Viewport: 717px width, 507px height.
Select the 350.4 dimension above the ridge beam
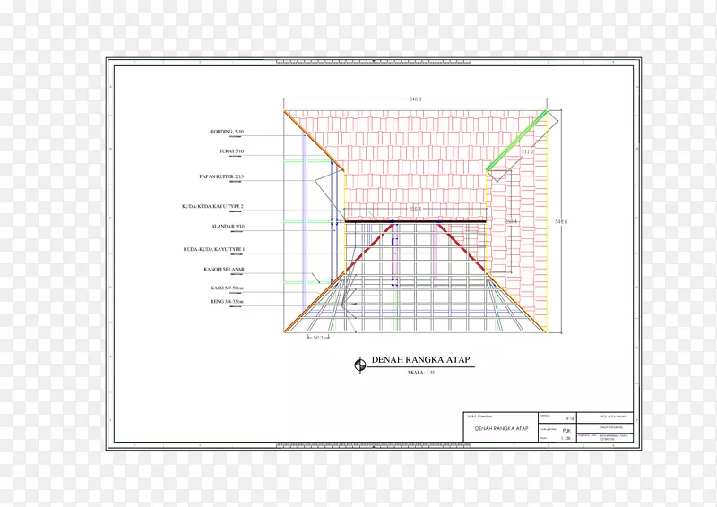[415, 208]
